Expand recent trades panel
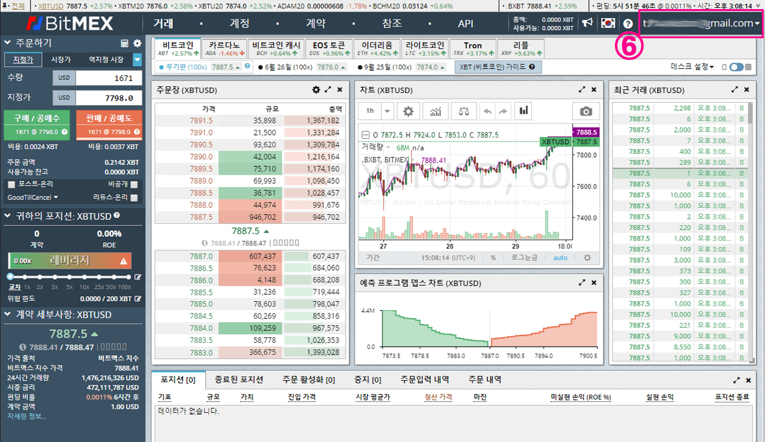 pyautogui.click(x=734, y=90)
